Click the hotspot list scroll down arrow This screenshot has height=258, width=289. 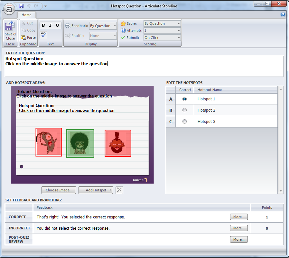[281, 191]
